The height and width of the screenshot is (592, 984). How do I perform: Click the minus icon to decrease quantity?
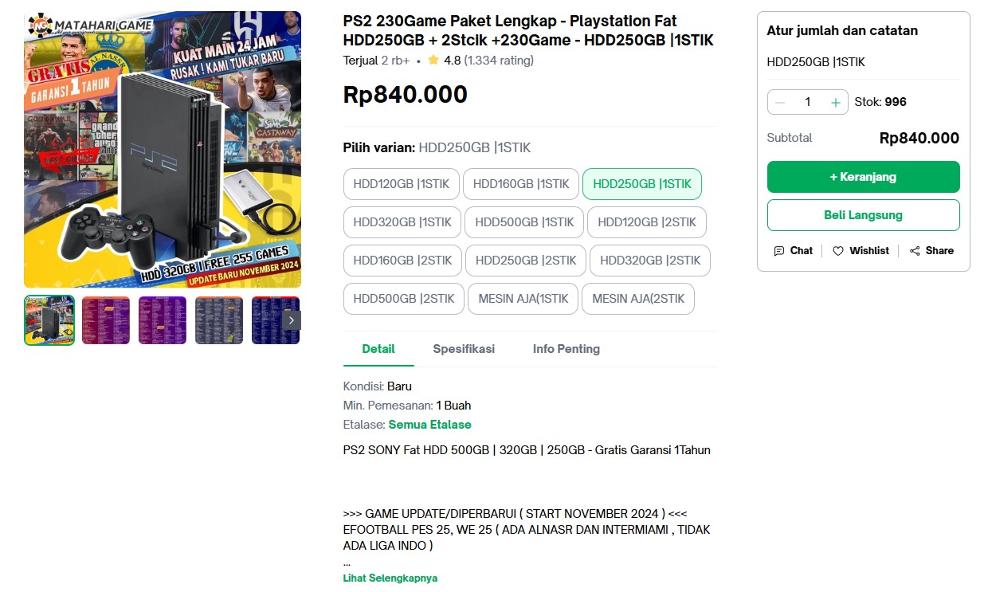tap(779, 102)
